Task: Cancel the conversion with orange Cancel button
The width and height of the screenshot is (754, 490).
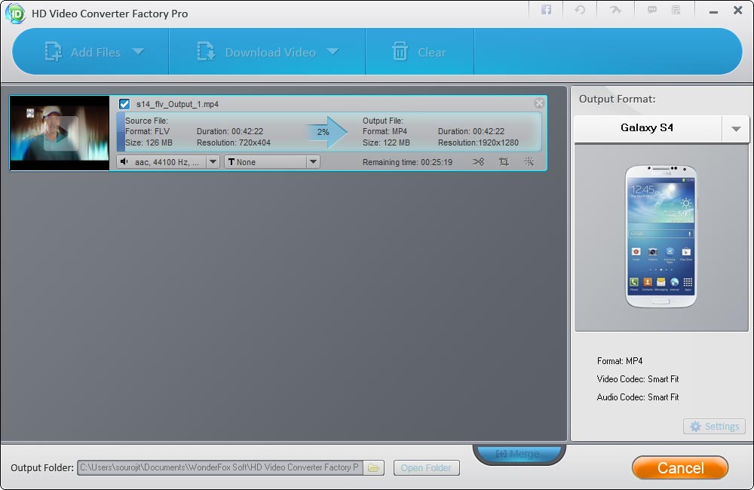Action: click(x=680, y=468)
